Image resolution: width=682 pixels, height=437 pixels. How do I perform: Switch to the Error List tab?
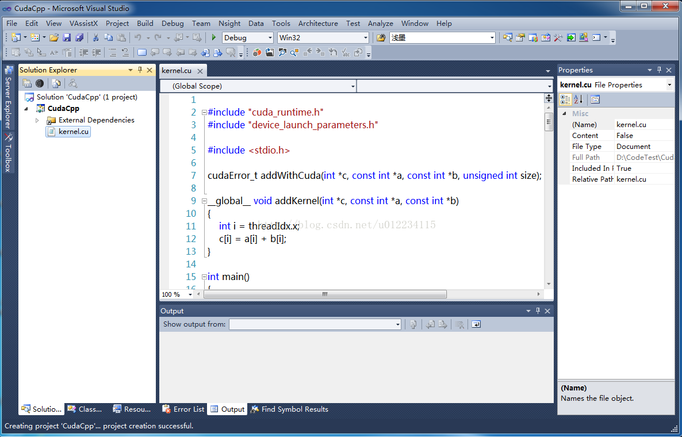click(183, 409)
